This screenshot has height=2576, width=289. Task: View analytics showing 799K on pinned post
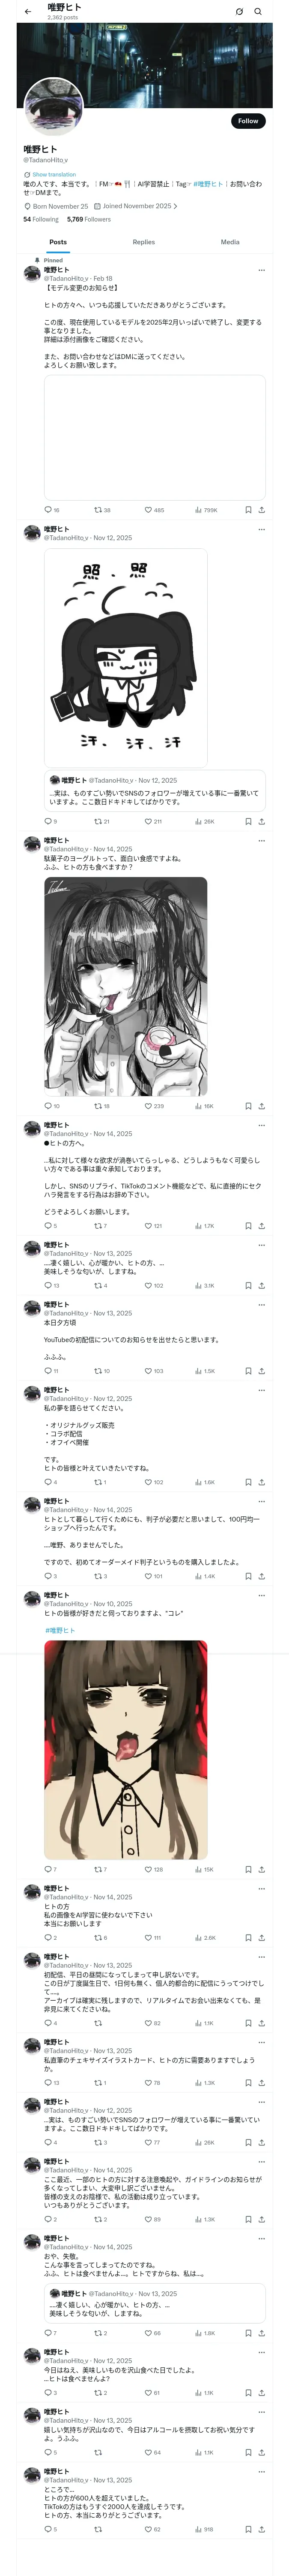[x=205, y=510]
